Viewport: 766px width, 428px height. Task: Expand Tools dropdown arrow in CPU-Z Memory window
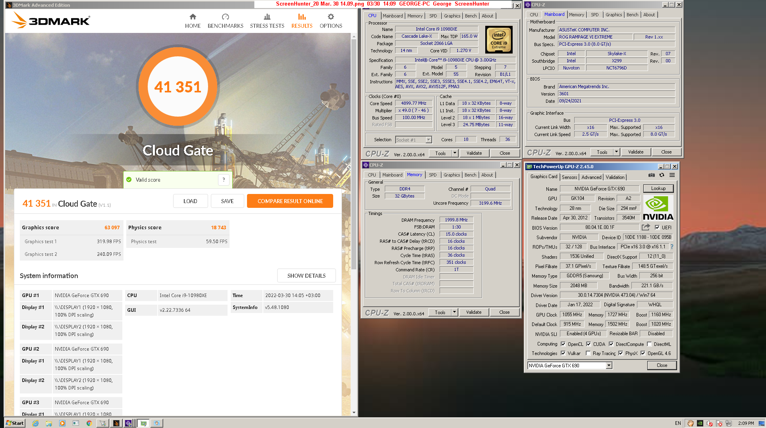pos(454,312)
